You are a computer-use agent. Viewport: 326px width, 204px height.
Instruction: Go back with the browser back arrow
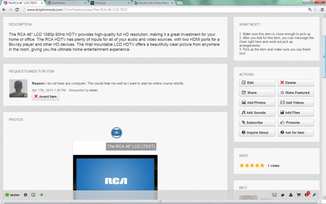(x=4, y=9)
